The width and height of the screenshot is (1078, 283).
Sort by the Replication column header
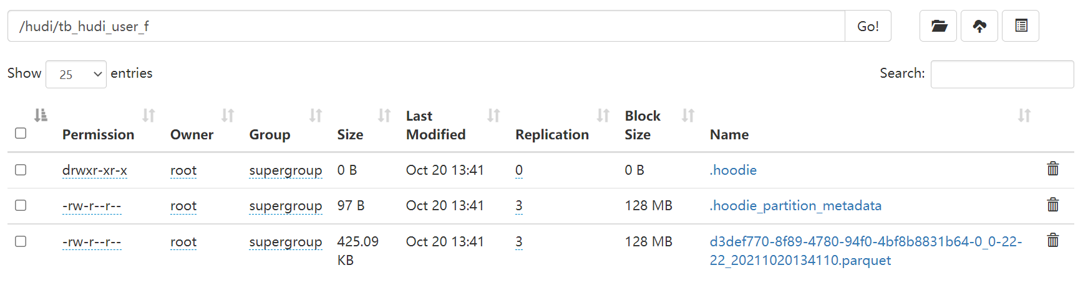pos(551,134)
